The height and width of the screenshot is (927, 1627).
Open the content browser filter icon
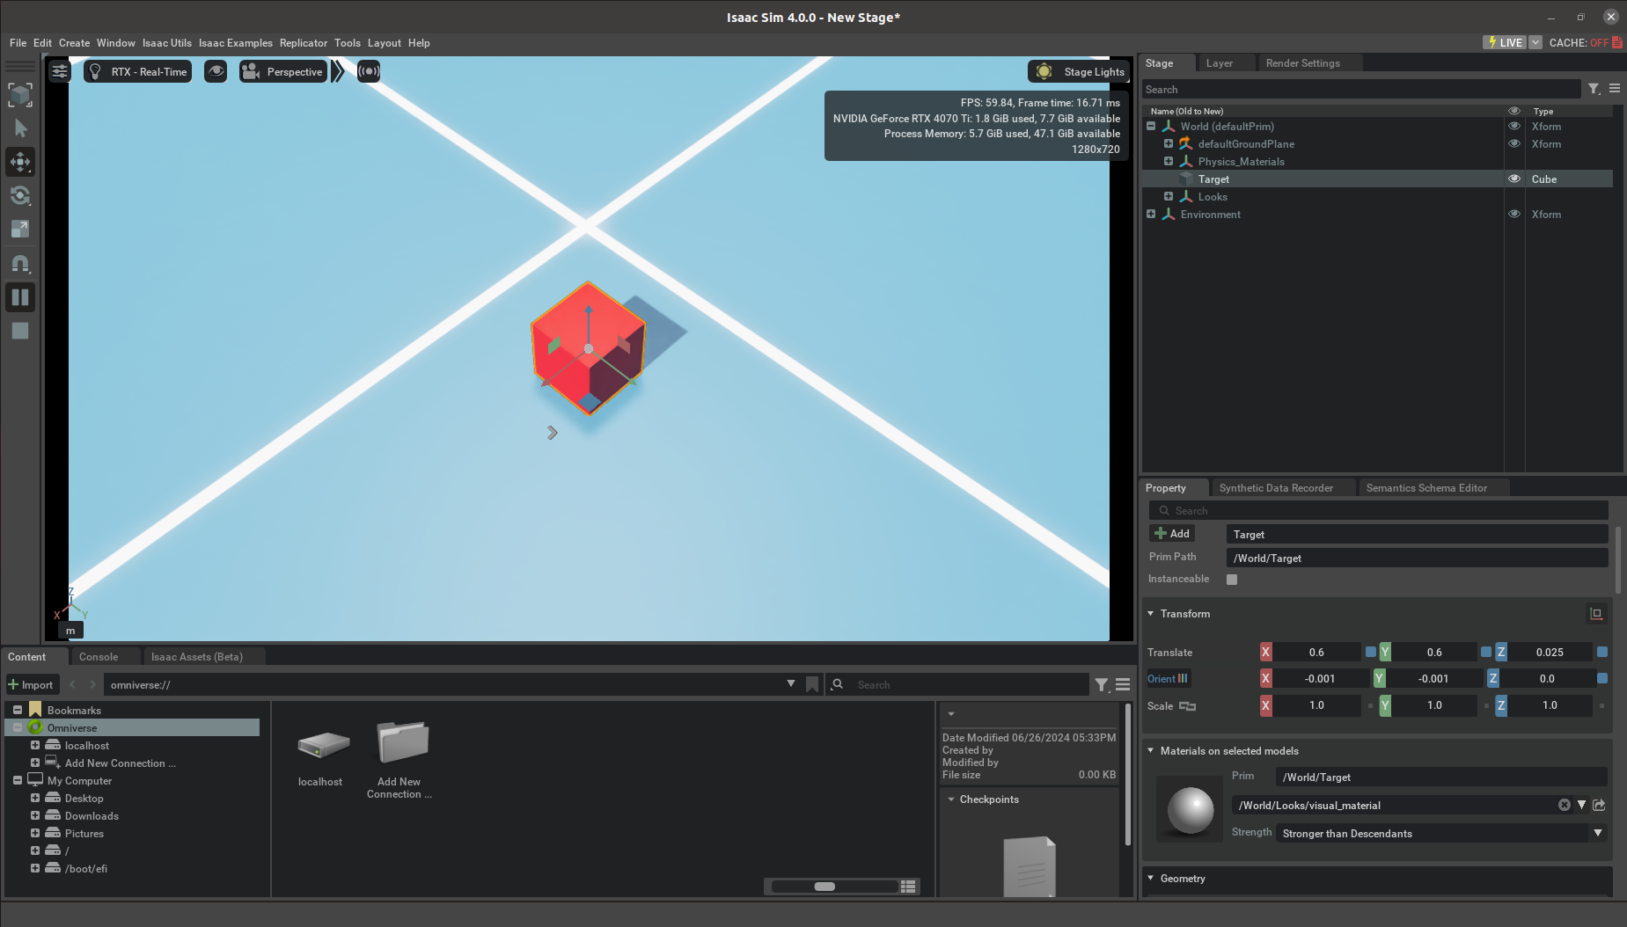point(1102,684)
